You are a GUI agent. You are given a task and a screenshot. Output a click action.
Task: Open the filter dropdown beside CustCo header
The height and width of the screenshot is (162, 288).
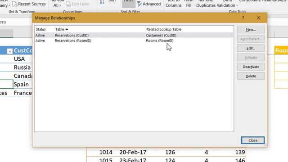(x=10, y=51)
